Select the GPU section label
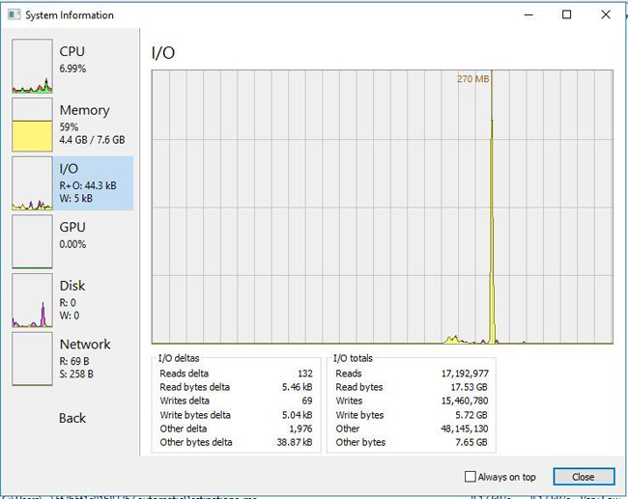Screen dimensions: 628x499 (x=72, y=227)
